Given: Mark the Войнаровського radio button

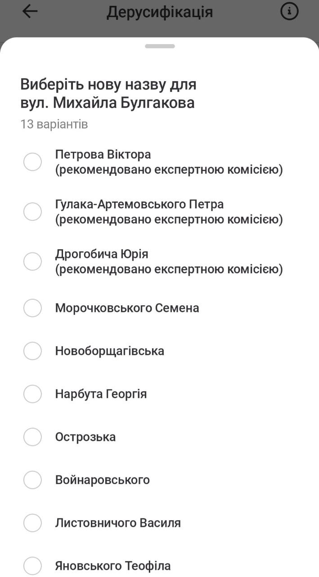Looking at the screenshot, I should click(32, 480).
